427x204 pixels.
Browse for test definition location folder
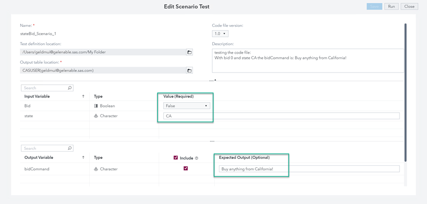(189, 52)
